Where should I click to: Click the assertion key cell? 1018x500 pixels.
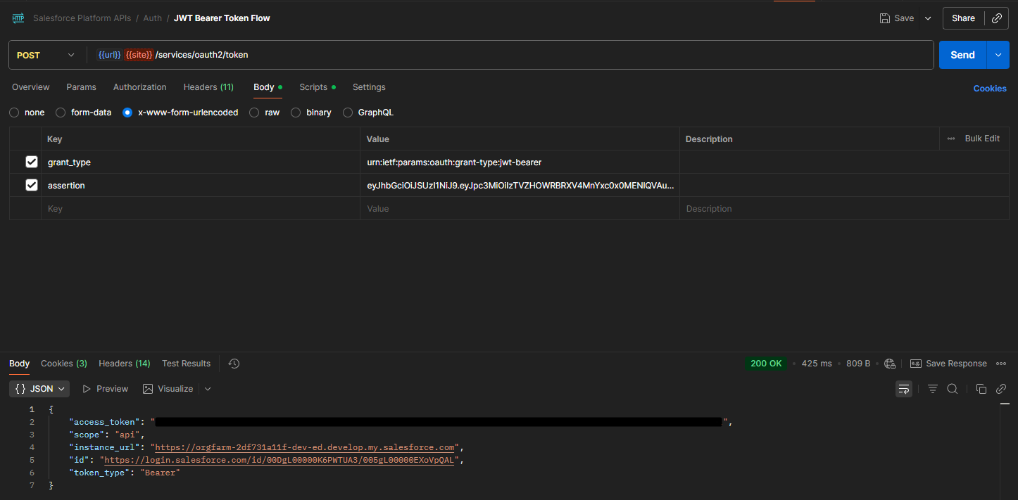click(x=201, y=186)
